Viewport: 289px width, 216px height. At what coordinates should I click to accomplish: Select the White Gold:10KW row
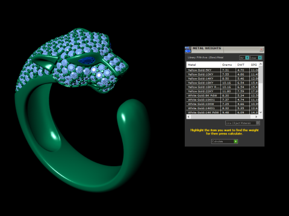point(222,104)
